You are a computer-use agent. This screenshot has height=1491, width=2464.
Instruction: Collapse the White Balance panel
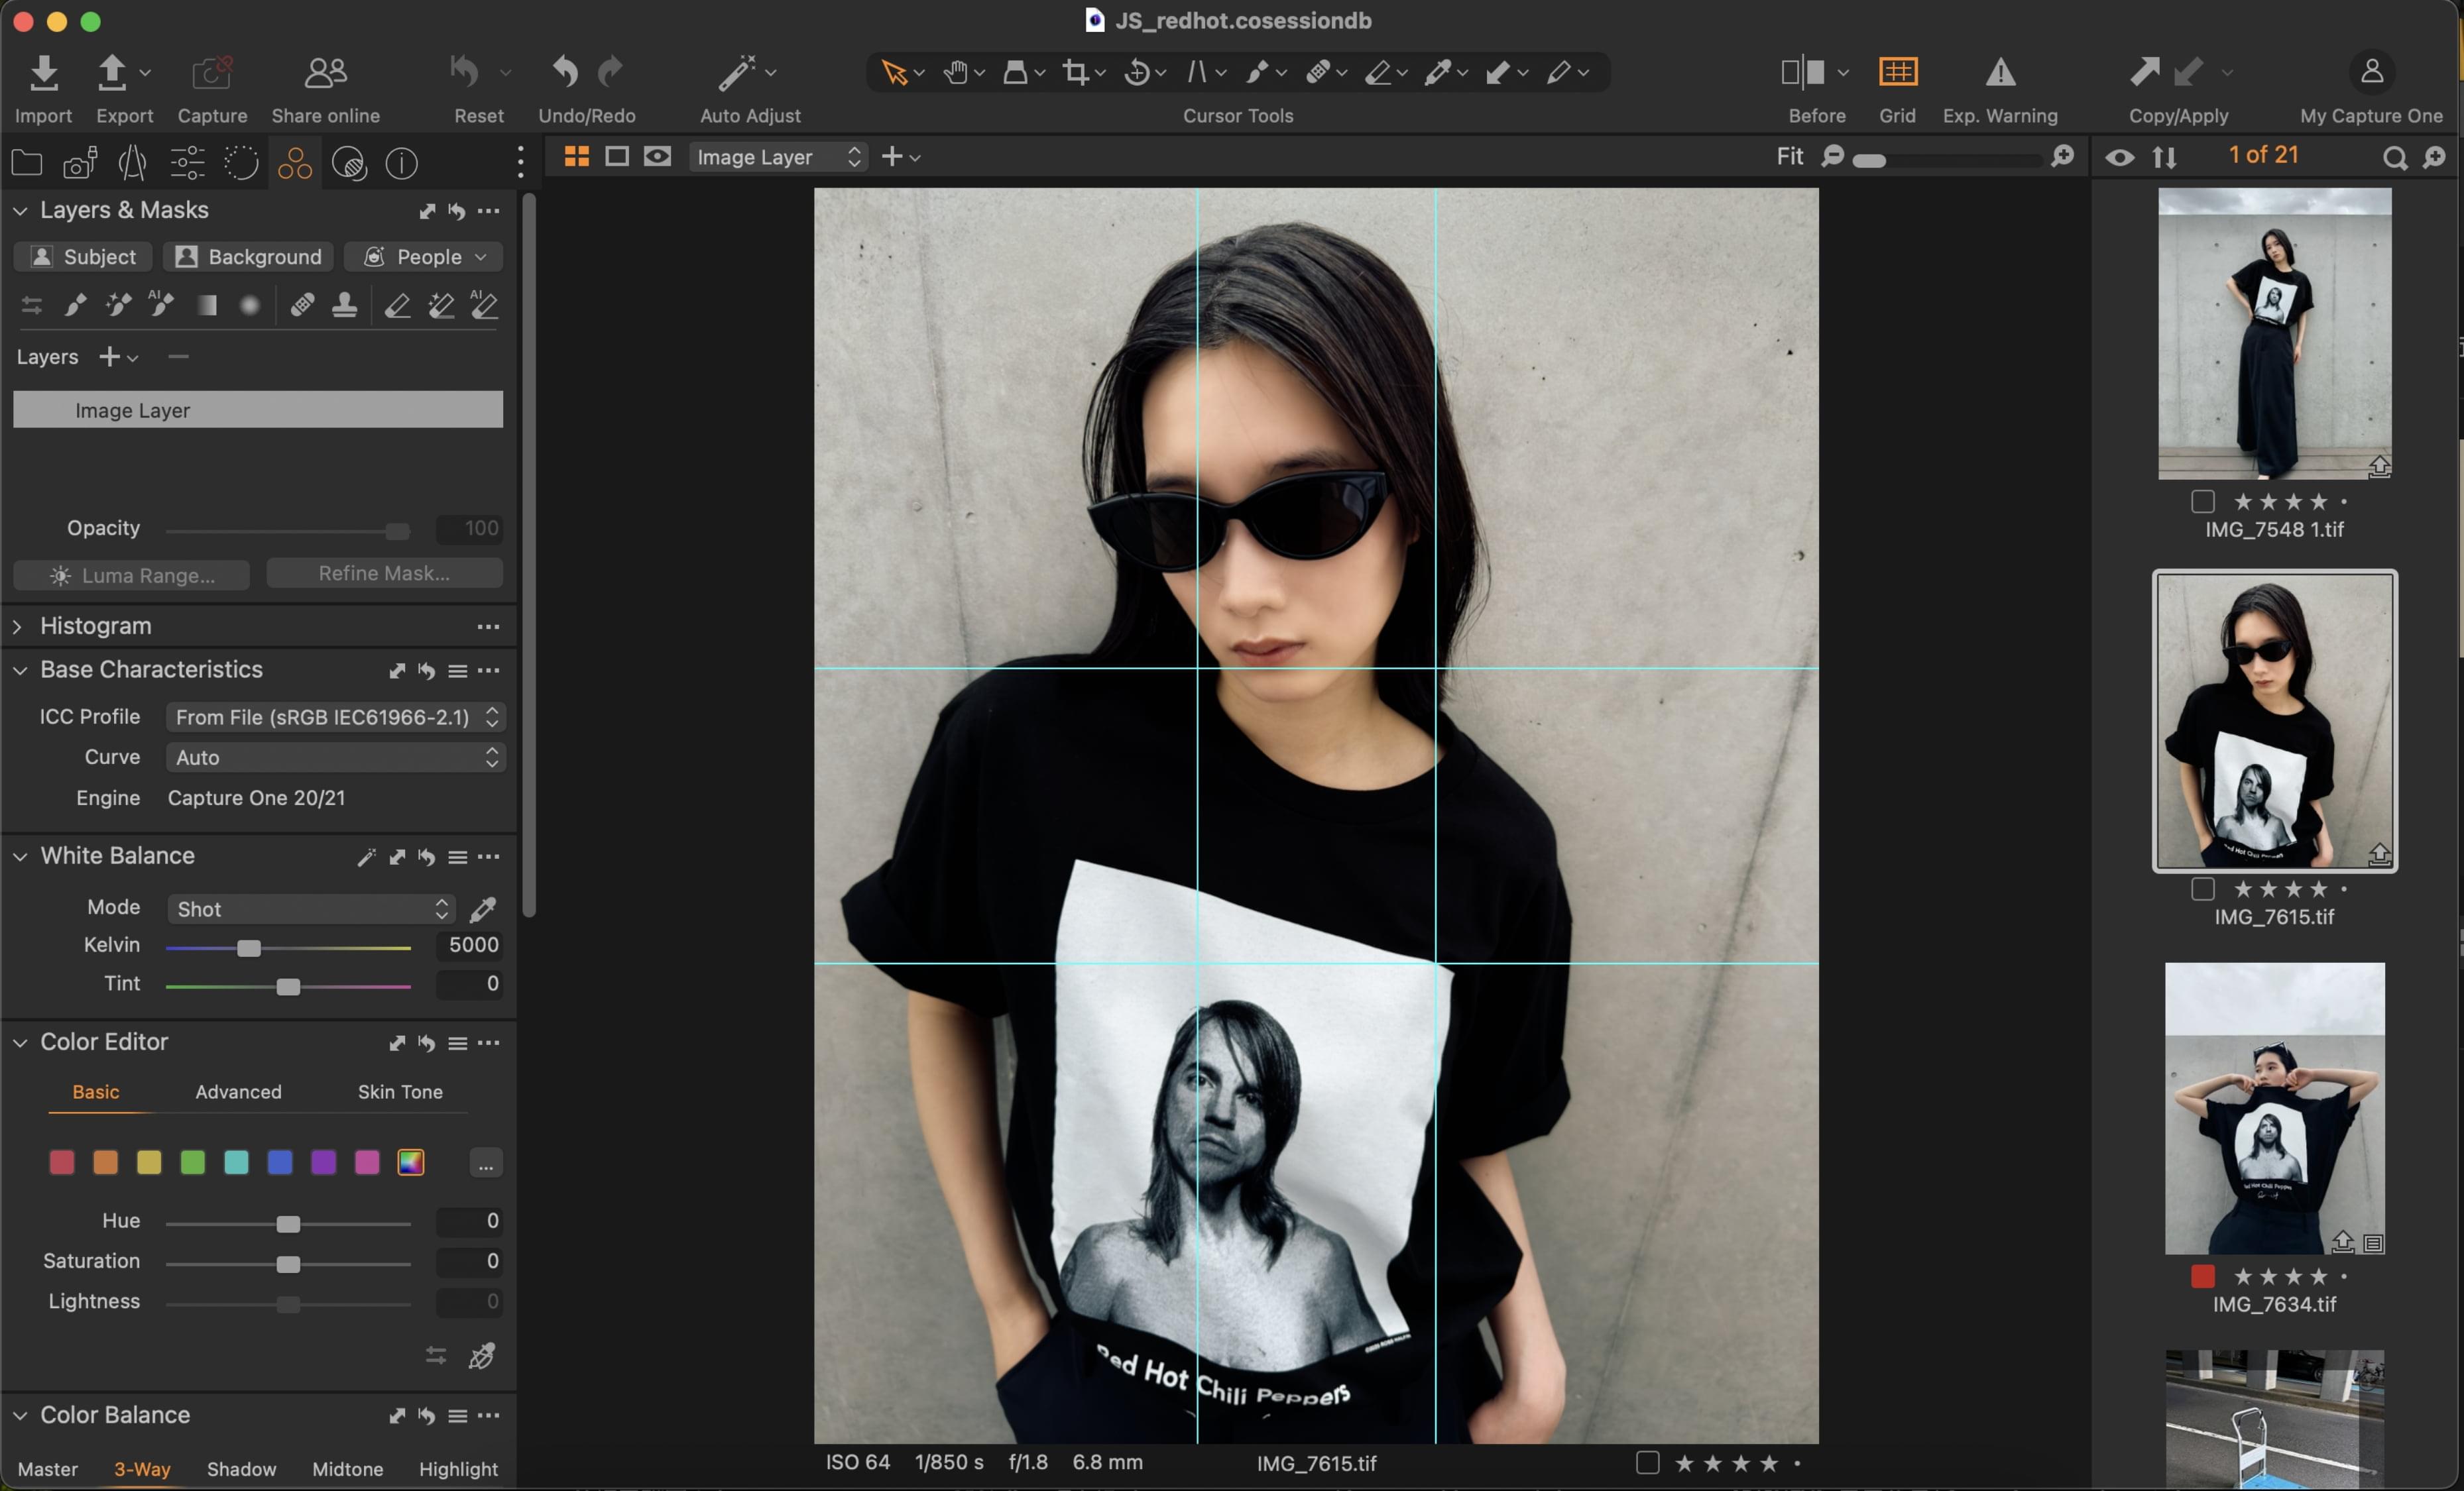coord(19,856)
